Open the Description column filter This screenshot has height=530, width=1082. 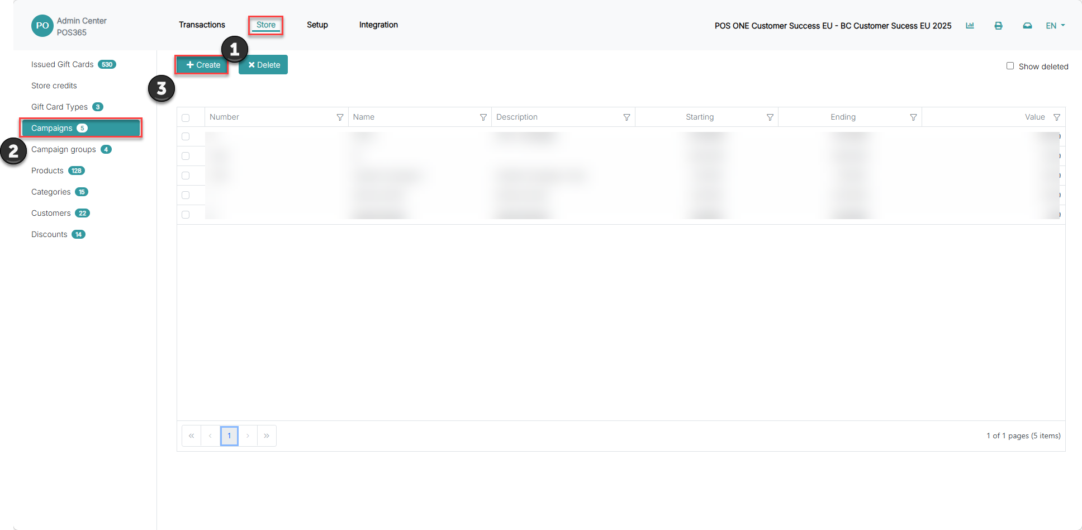[627, 117]
